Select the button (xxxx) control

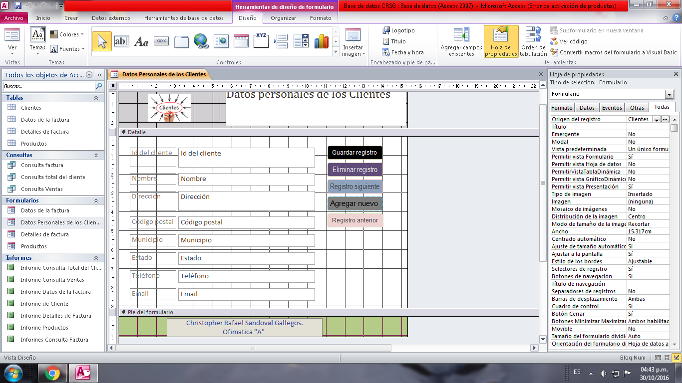(160, 41)
